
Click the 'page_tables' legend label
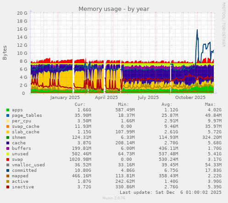point(27,115)
